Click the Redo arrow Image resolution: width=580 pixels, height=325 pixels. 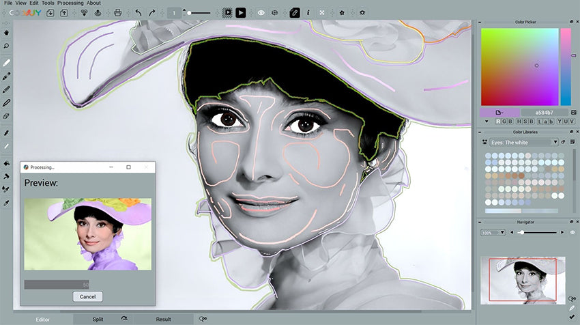click(151, 12)
